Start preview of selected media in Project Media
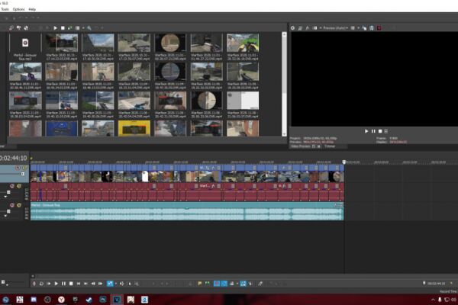Image resolution: width=458 pixels, height=305 pixels. (55, 28)
